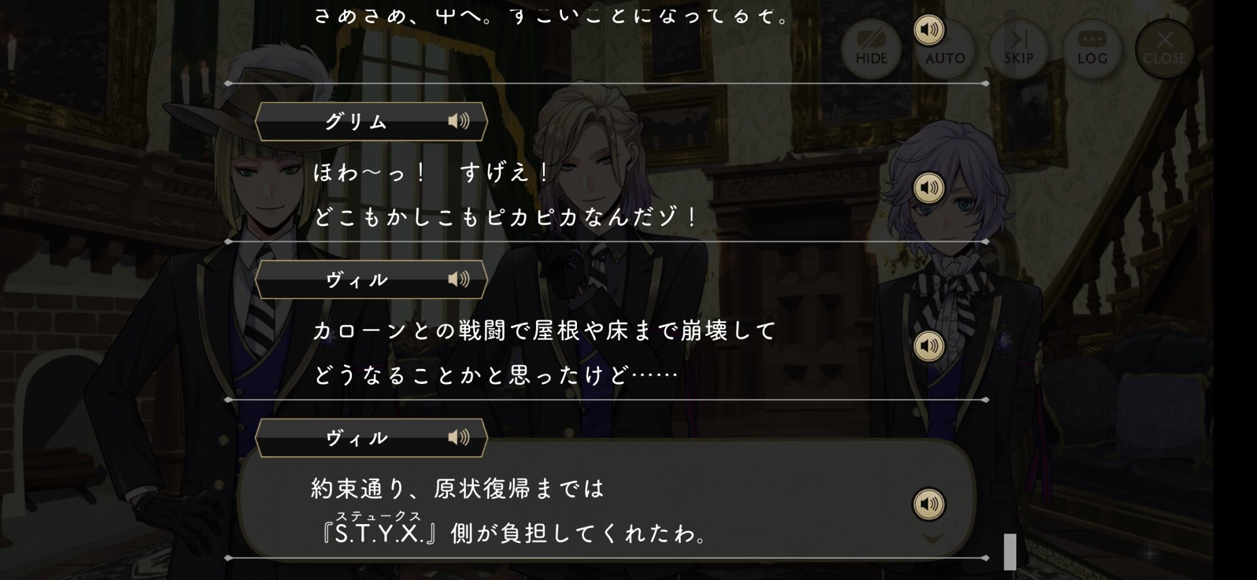Play voice for the topmost log entry
1257x580 pixels.
pyautogui.click(x=929, y=30)
